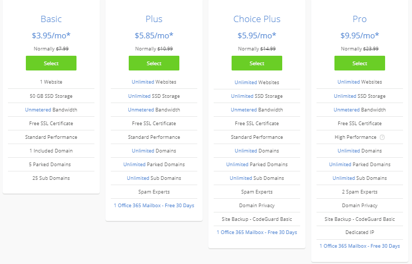
Task: Select the Basic plan
Action: [x=51, y=63]
